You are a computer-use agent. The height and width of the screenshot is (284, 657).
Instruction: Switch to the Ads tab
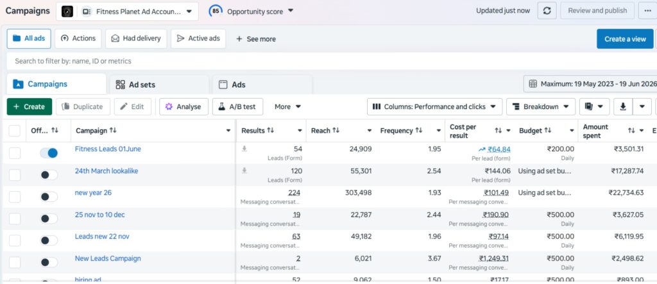click(262, 85)
